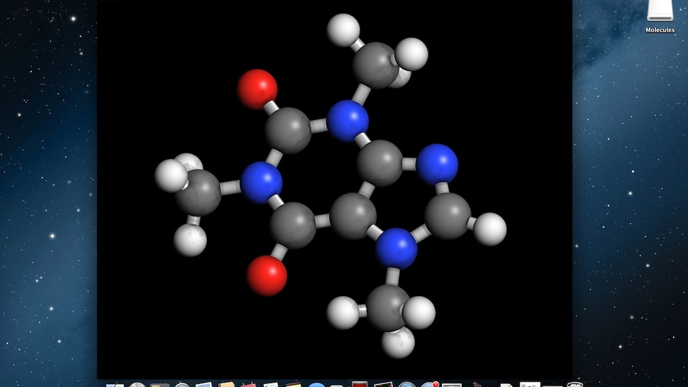Click the hydrogen below the left methyl carbon

pos(190,239)
